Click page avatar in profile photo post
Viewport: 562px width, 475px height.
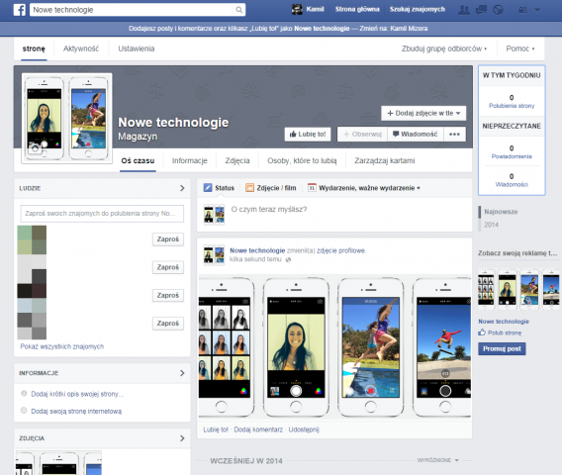coord(214,255)
